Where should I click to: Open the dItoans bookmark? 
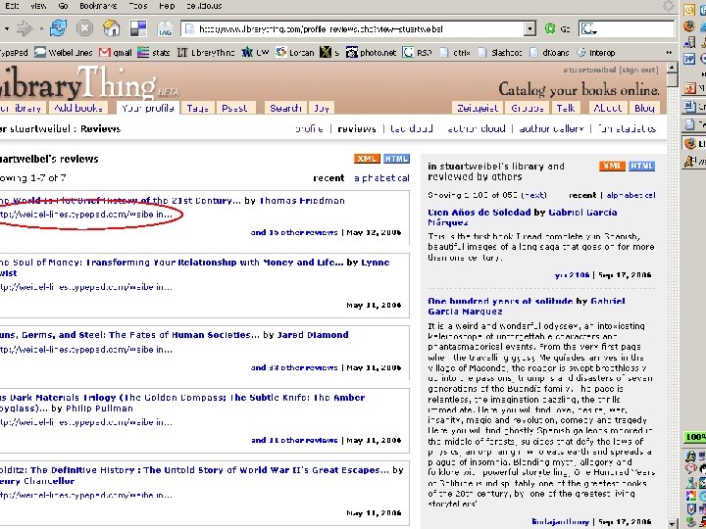coord(549,53)
